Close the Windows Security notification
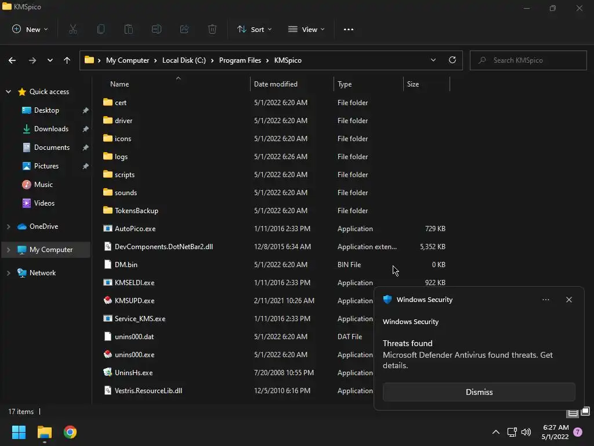Viewport: 594px width, 446px height. pos(569,300)
